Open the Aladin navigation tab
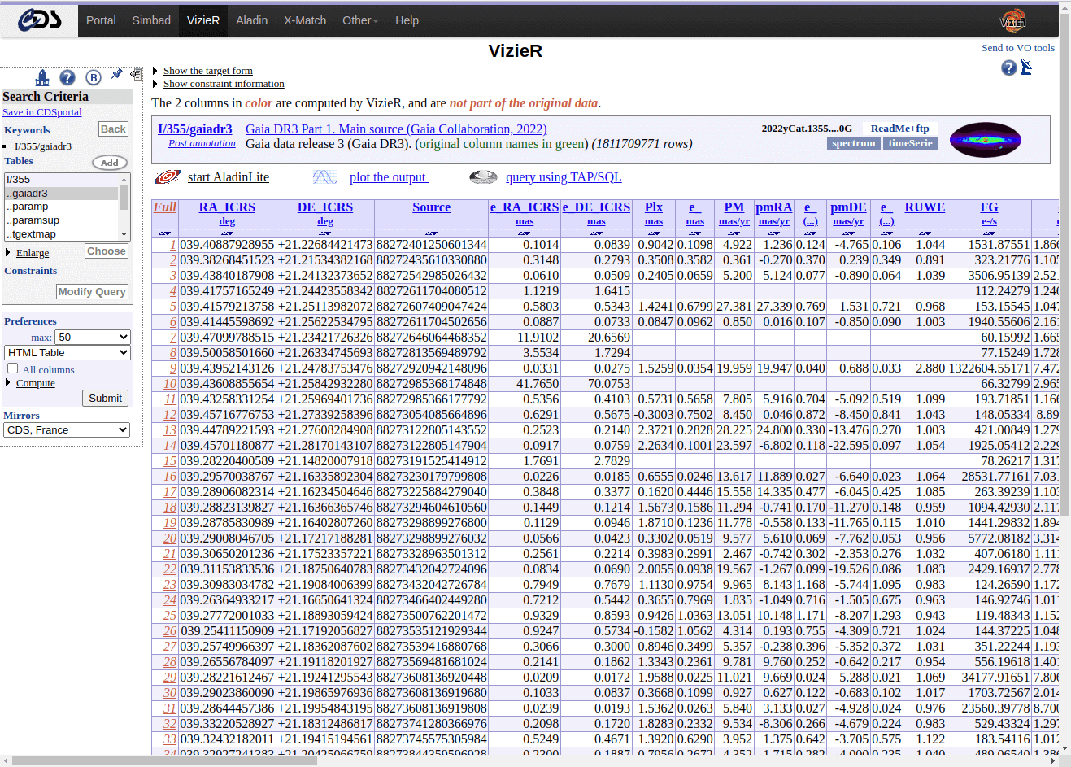 (x=251, y=20)
